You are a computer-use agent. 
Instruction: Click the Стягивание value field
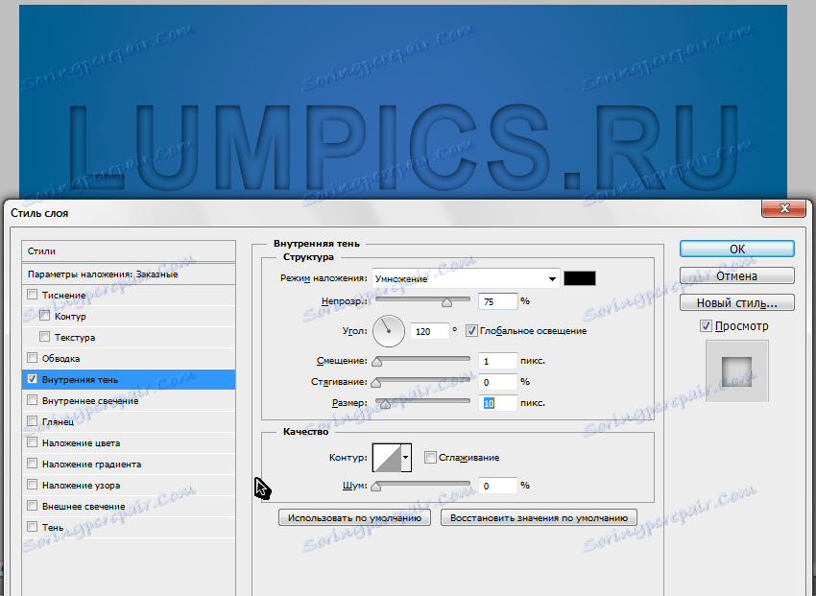coord(498,382)
